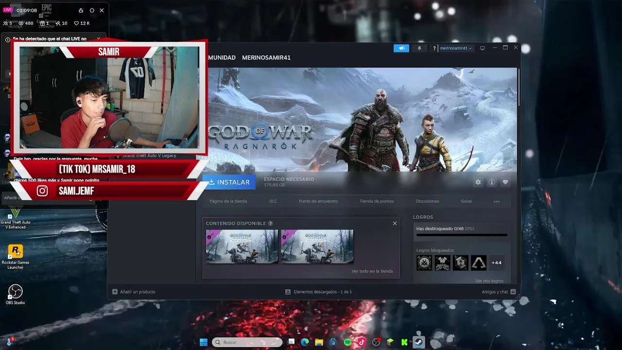Open Grand Theft Auto V Enhanced shortcut
The image size is (622, 350).
16,217
